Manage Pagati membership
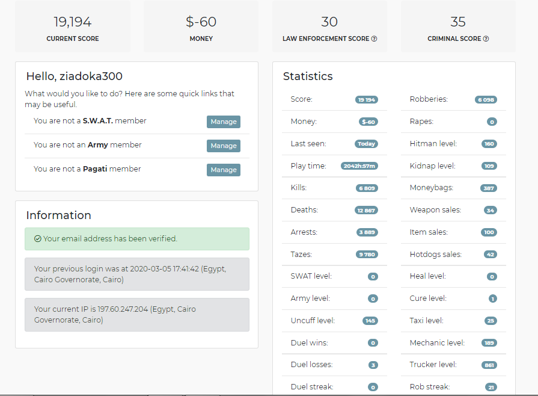 pyautogui.click(x=224, y=170)
